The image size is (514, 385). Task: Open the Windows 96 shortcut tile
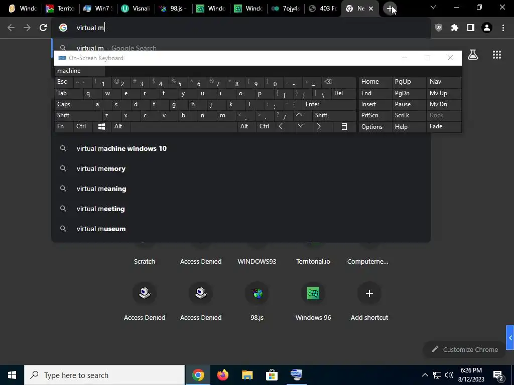click(x=313, y=302)
